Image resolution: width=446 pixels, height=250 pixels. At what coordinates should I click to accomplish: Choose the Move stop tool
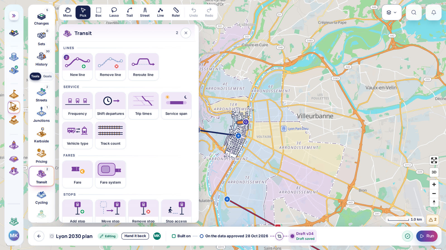pos(110,211)
